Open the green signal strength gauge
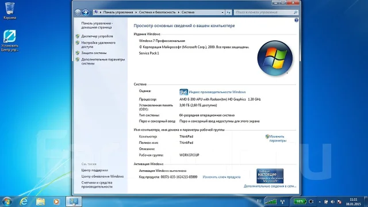Image resolution: width=368 pixels, height=207 pixels. point(271,201)
